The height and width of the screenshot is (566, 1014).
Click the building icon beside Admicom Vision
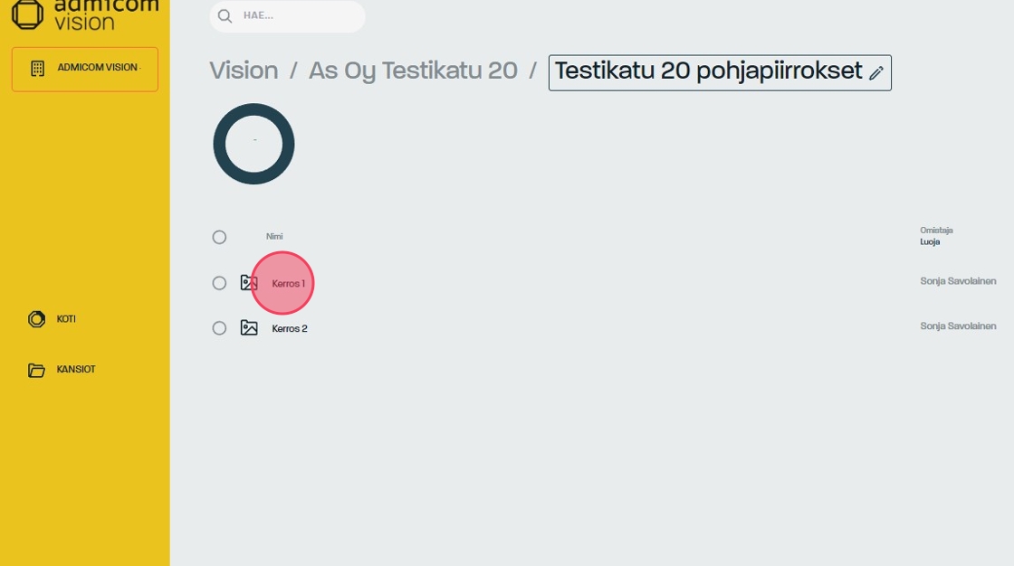pos(37,69)
